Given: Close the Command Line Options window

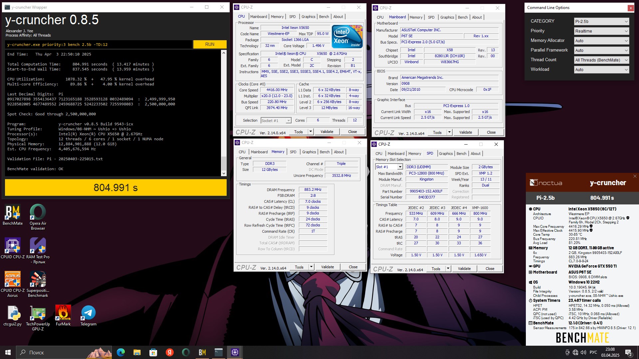Looking at the screenshot, I should pyautogui.click(x=630, y=8).
